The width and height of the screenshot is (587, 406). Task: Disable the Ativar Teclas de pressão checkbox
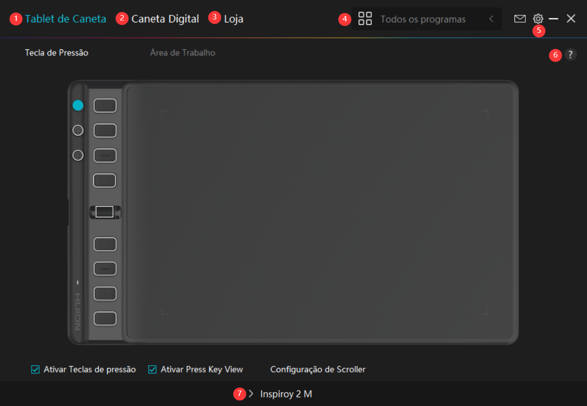click(x=36, y=370)
